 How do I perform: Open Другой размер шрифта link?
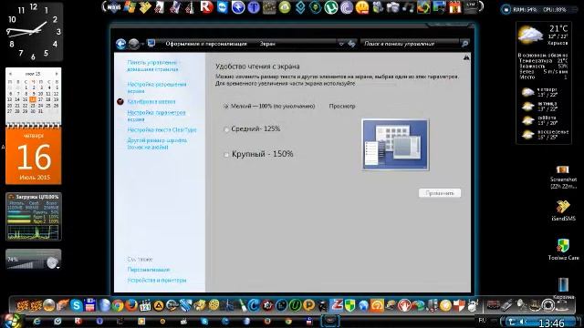(157, 144)
